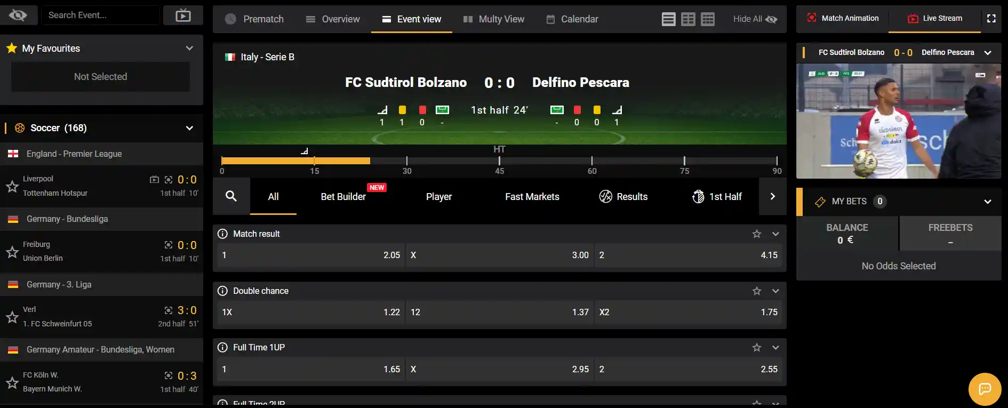1008x408 pixels.
Task: Open the 1st Half markets tab
Action: point(717,197)
